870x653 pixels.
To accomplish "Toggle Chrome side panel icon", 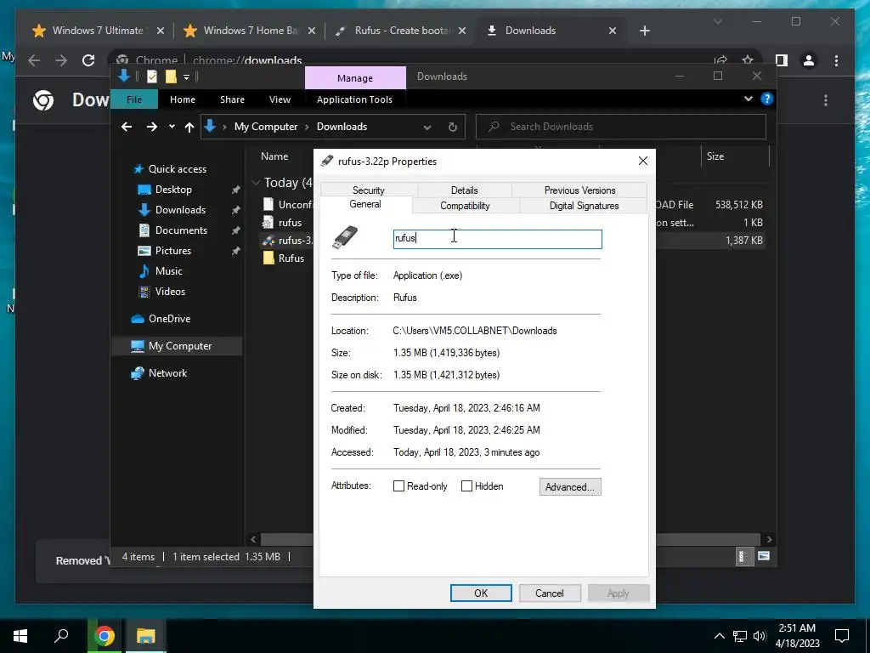I will pyautogui.click(x=782, y=60).
